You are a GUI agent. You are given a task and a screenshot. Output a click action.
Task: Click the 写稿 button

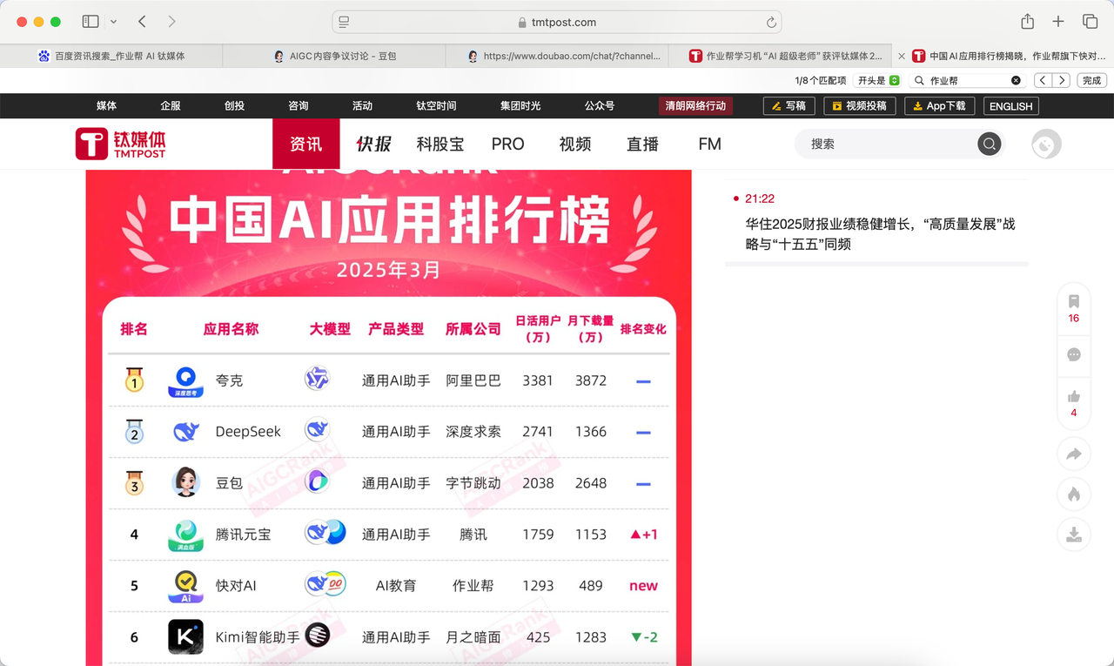point(789,105)
